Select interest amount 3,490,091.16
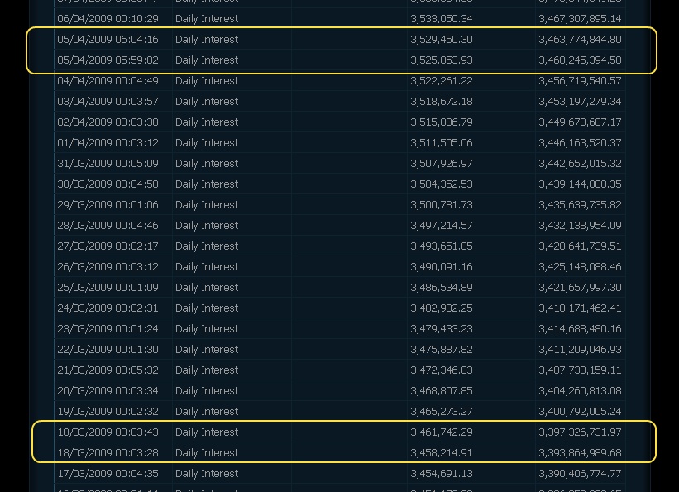 click(442, 267)
